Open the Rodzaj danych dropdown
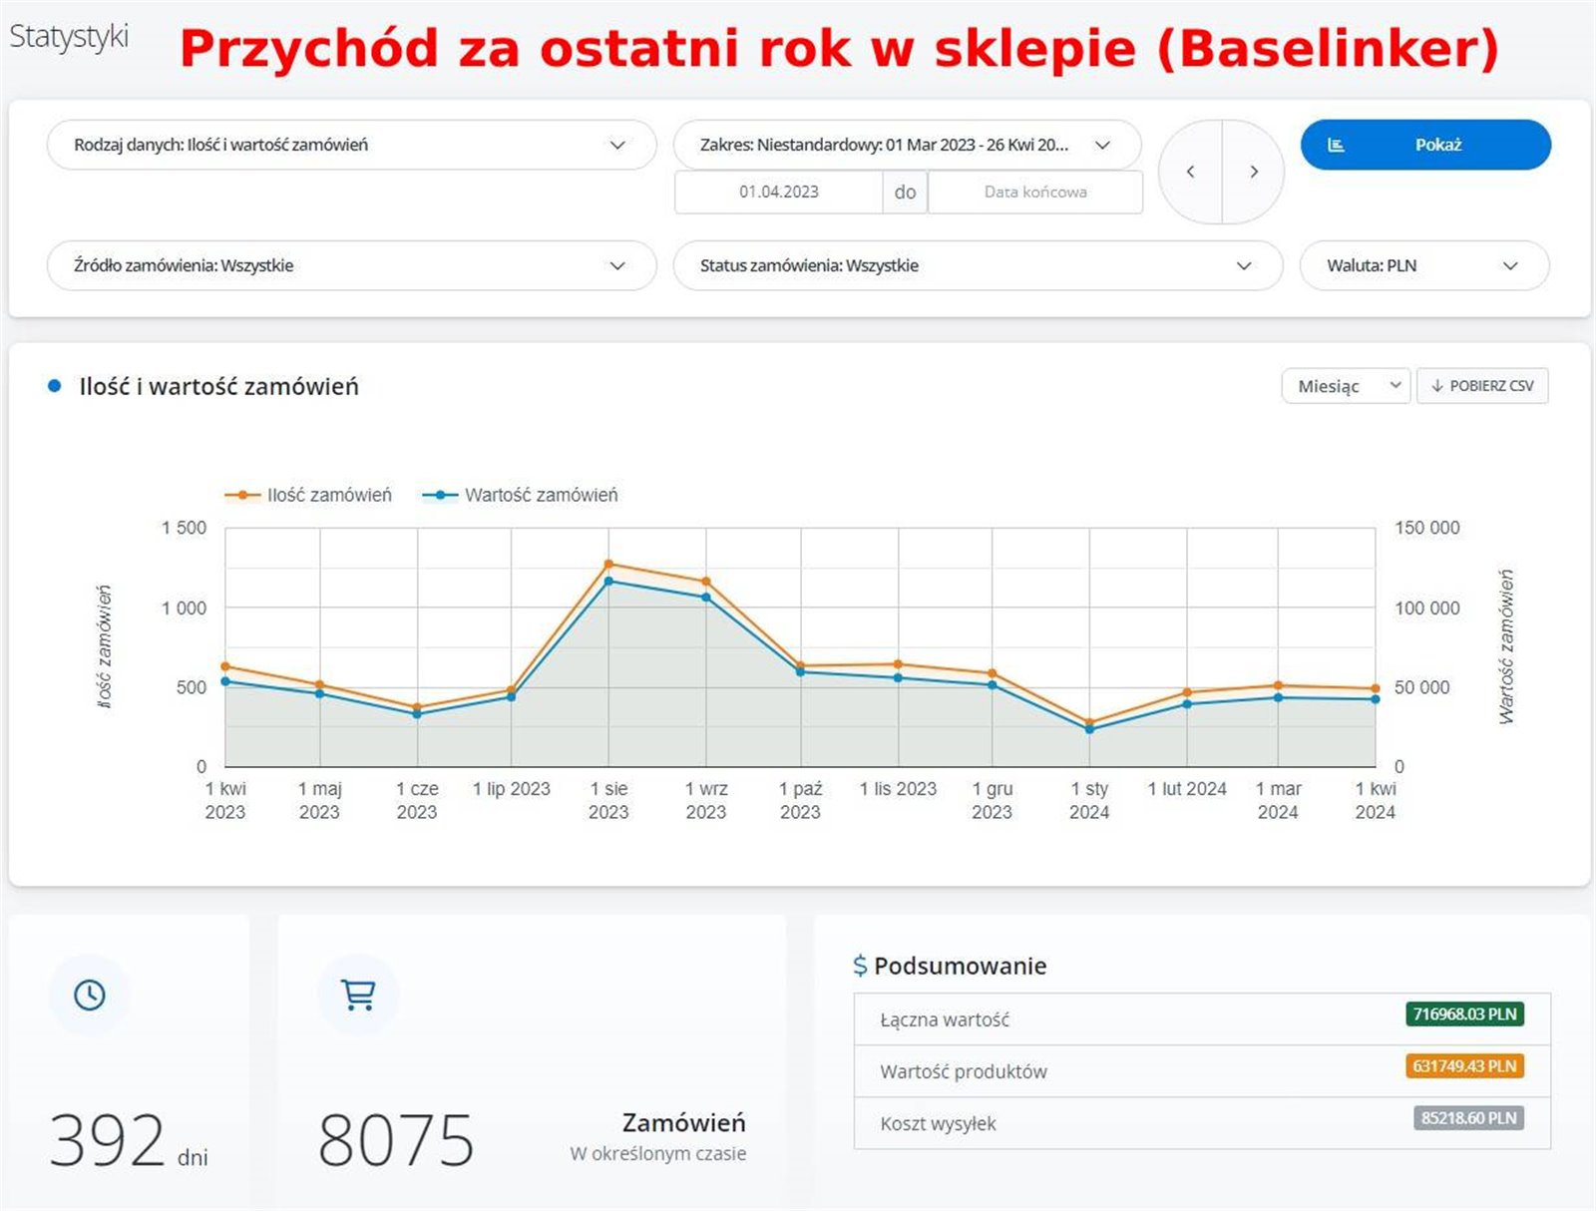Viewport: 1596px width, 1211px height. [x=351, y=145]
